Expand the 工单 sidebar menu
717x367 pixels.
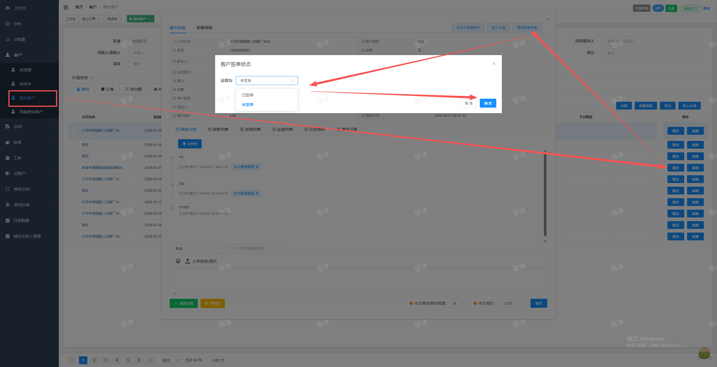coord(29,158)
